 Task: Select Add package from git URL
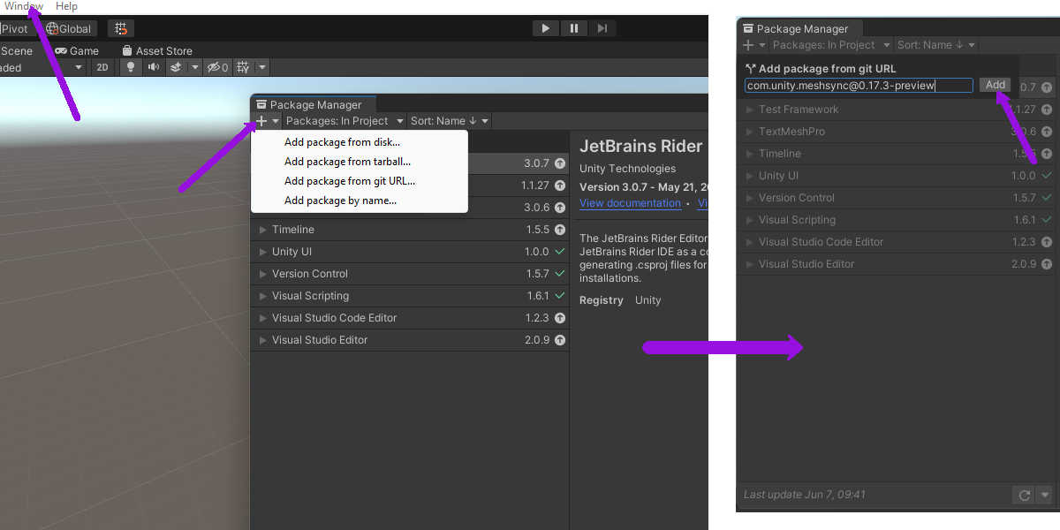coord(349,181)
